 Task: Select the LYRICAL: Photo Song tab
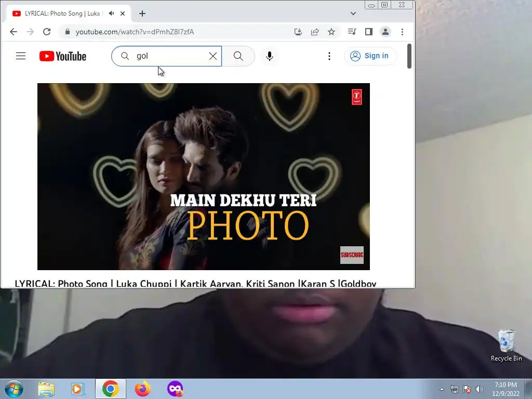pos(68,14)
